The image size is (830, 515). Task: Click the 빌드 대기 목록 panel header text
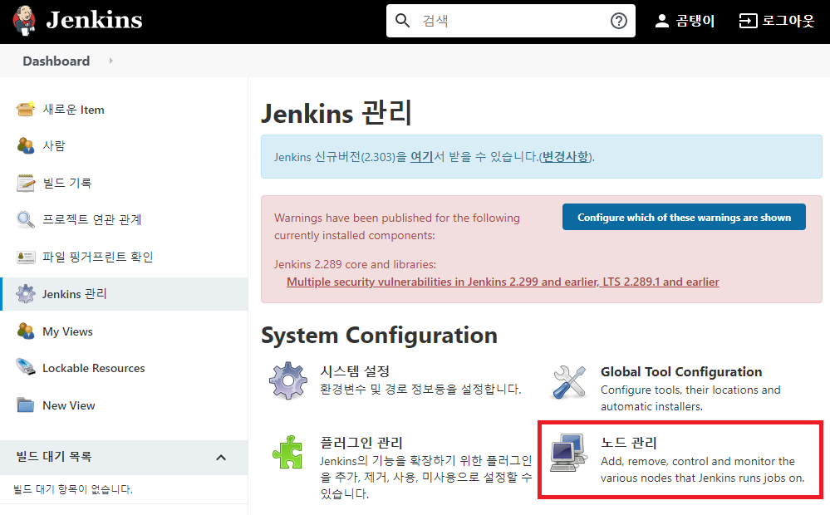coord(54,456)
